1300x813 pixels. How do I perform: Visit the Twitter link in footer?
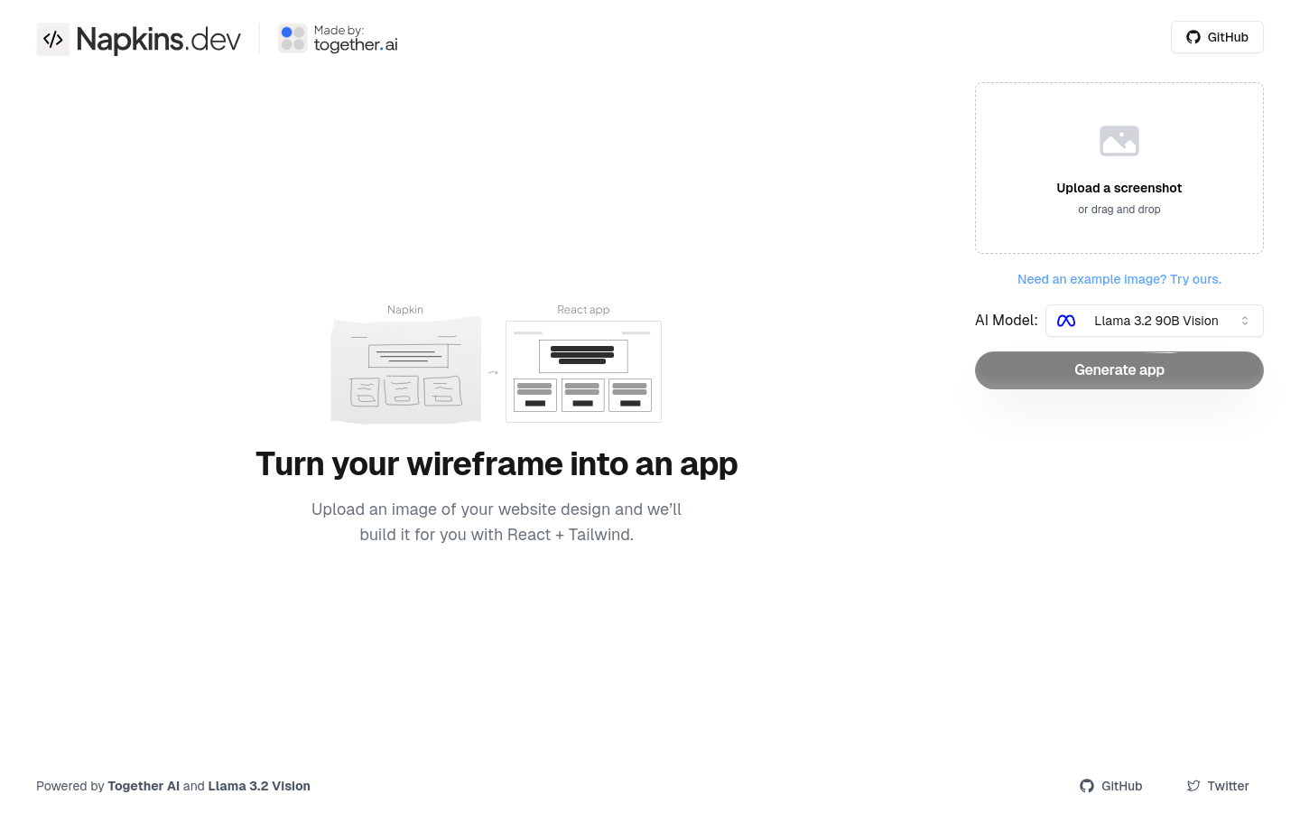tap(1228, 786)
